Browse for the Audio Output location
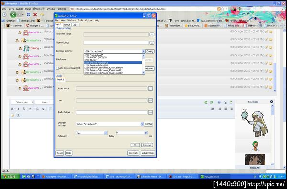 [x=150, y=112]
